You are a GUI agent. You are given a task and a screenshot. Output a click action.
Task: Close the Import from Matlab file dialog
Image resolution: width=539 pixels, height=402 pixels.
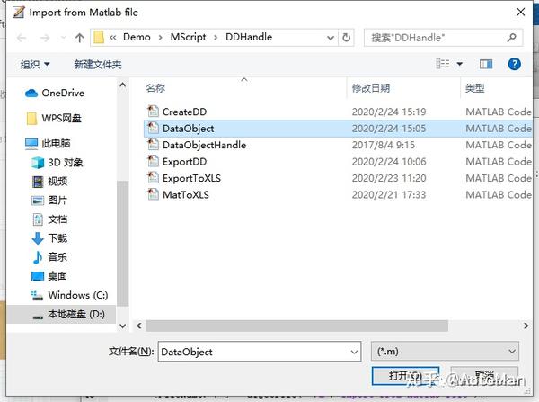520,12
